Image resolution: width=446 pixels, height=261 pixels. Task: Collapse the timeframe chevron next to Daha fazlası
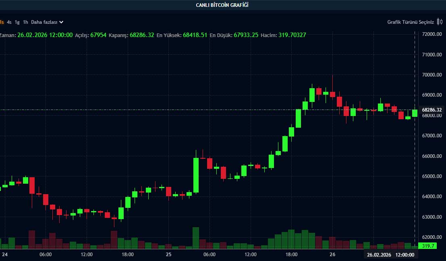point(61,22)
